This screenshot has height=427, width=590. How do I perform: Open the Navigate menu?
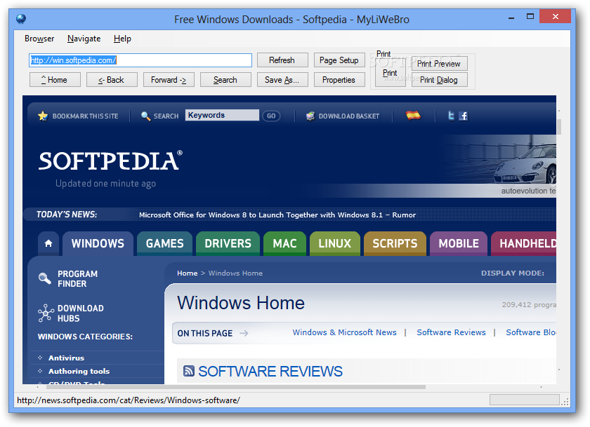point(84,39)
